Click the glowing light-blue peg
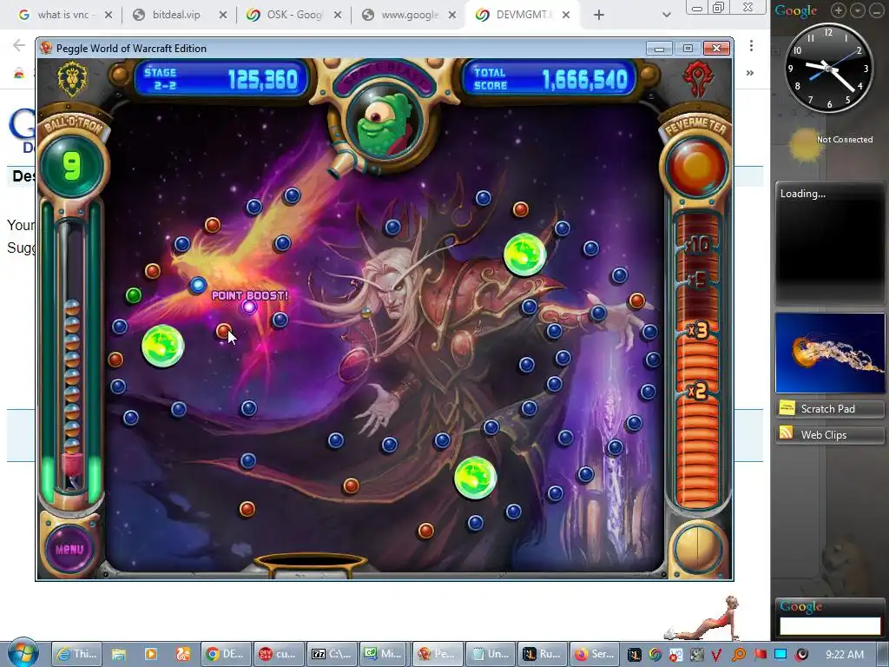The height and width of the screenshot is (667, 889). (x=197, y=285)
